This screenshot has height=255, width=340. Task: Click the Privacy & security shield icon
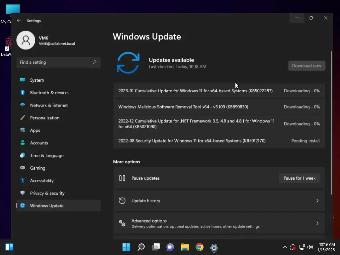[23, 193]
